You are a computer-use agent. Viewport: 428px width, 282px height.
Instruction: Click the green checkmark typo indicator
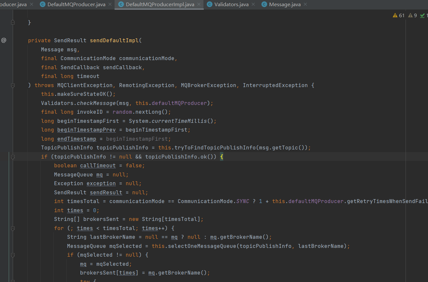(x=422, y=15)
